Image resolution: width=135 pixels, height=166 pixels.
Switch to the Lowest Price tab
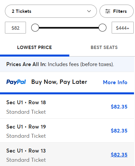pyautogui.click(x=34, y=47)
